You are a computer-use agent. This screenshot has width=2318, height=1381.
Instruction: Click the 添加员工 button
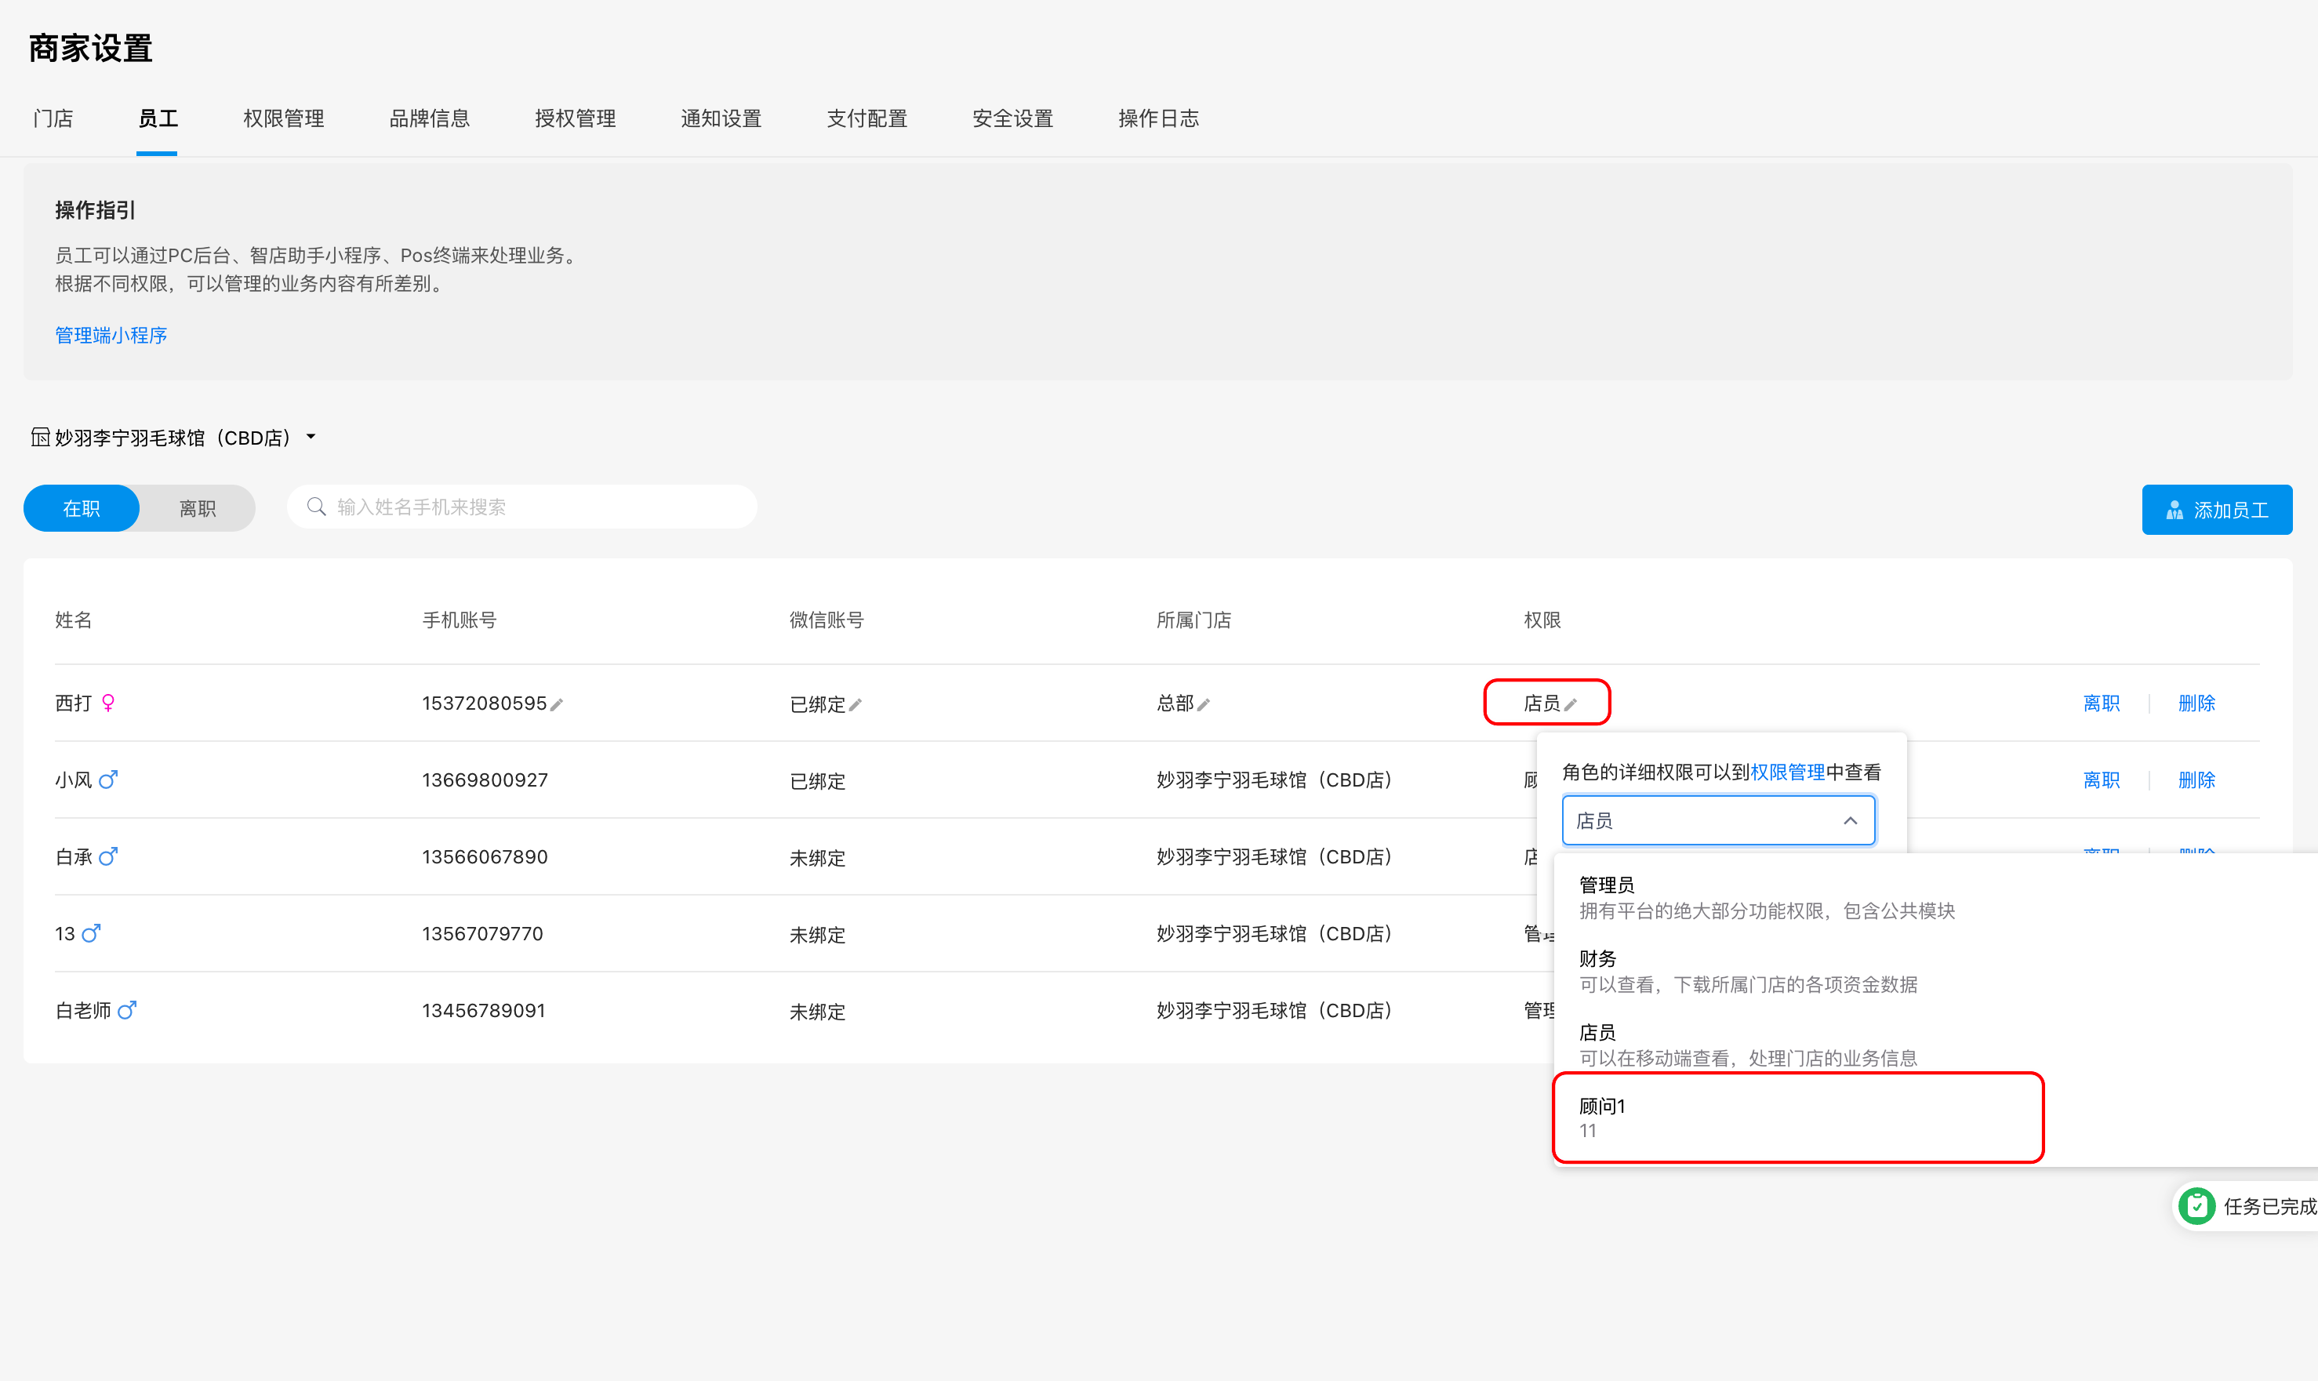click(x=2217, y=509)
